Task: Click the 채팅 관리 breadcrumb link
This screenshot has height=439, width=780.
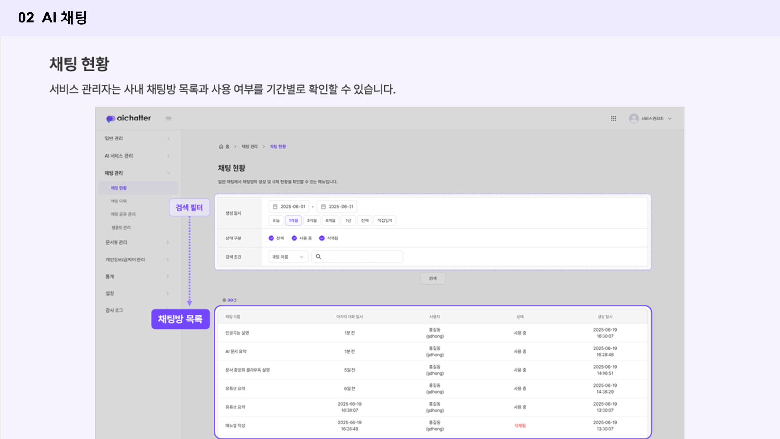Action: click(x=250, y=147)
